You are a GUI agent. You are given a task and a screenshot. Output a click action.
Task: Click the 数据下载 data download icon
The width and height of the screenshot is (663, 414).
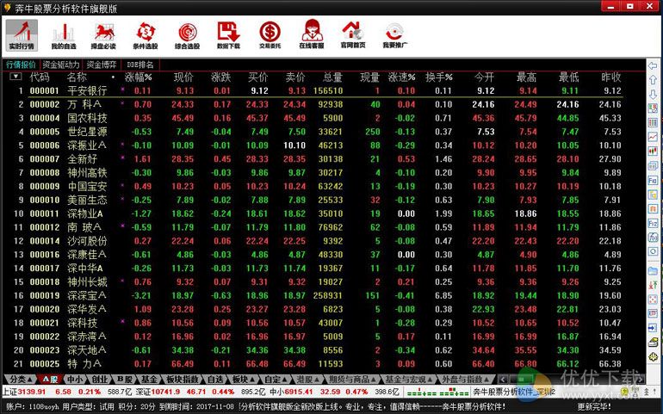point(229,35)
